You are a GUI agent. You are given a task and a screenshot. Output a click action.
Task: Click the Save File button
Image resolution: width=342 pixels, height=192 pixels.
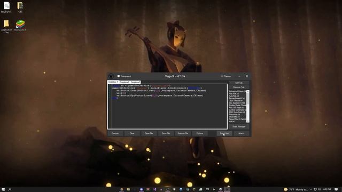tap(166, 133)
